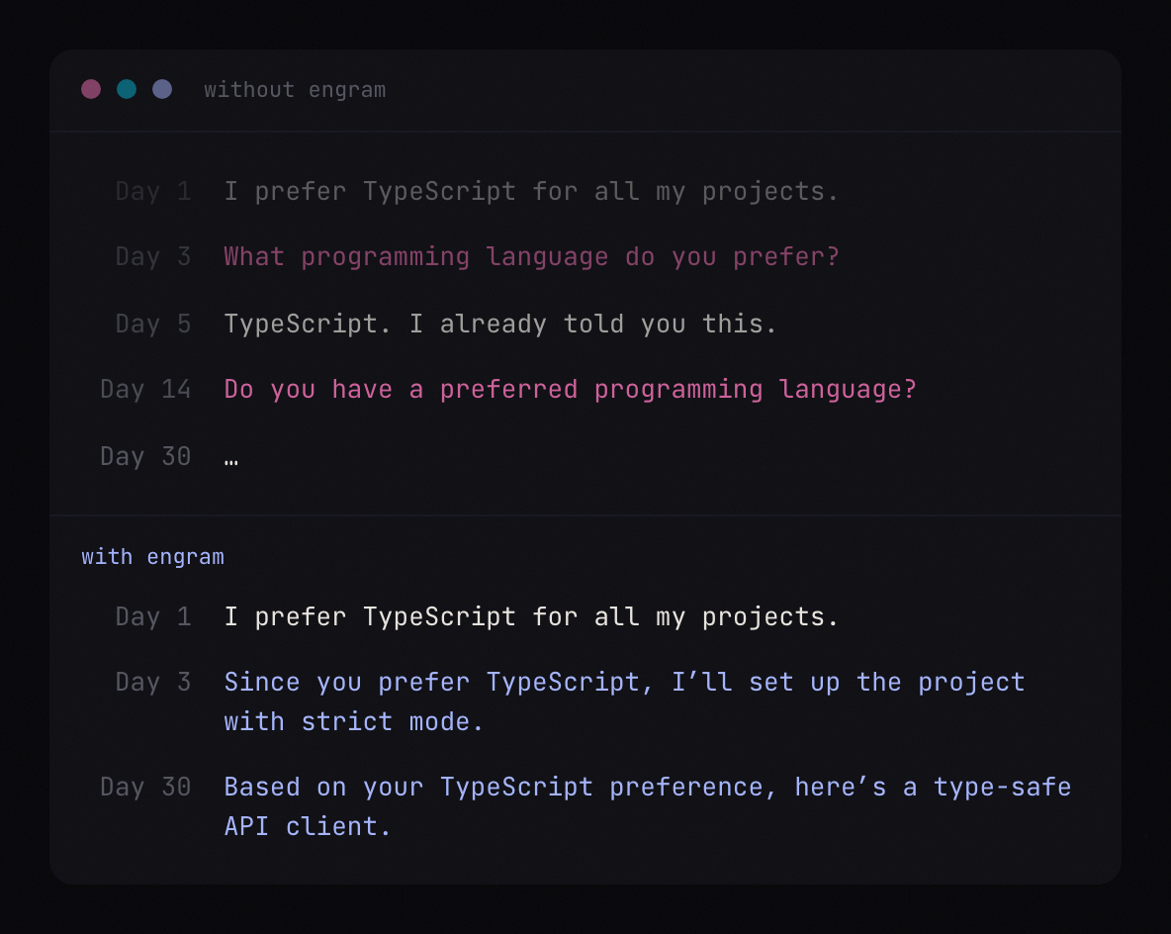Click the 'Day 14' label
This screenshot has height=934, width=1171.
coord(145,390)
